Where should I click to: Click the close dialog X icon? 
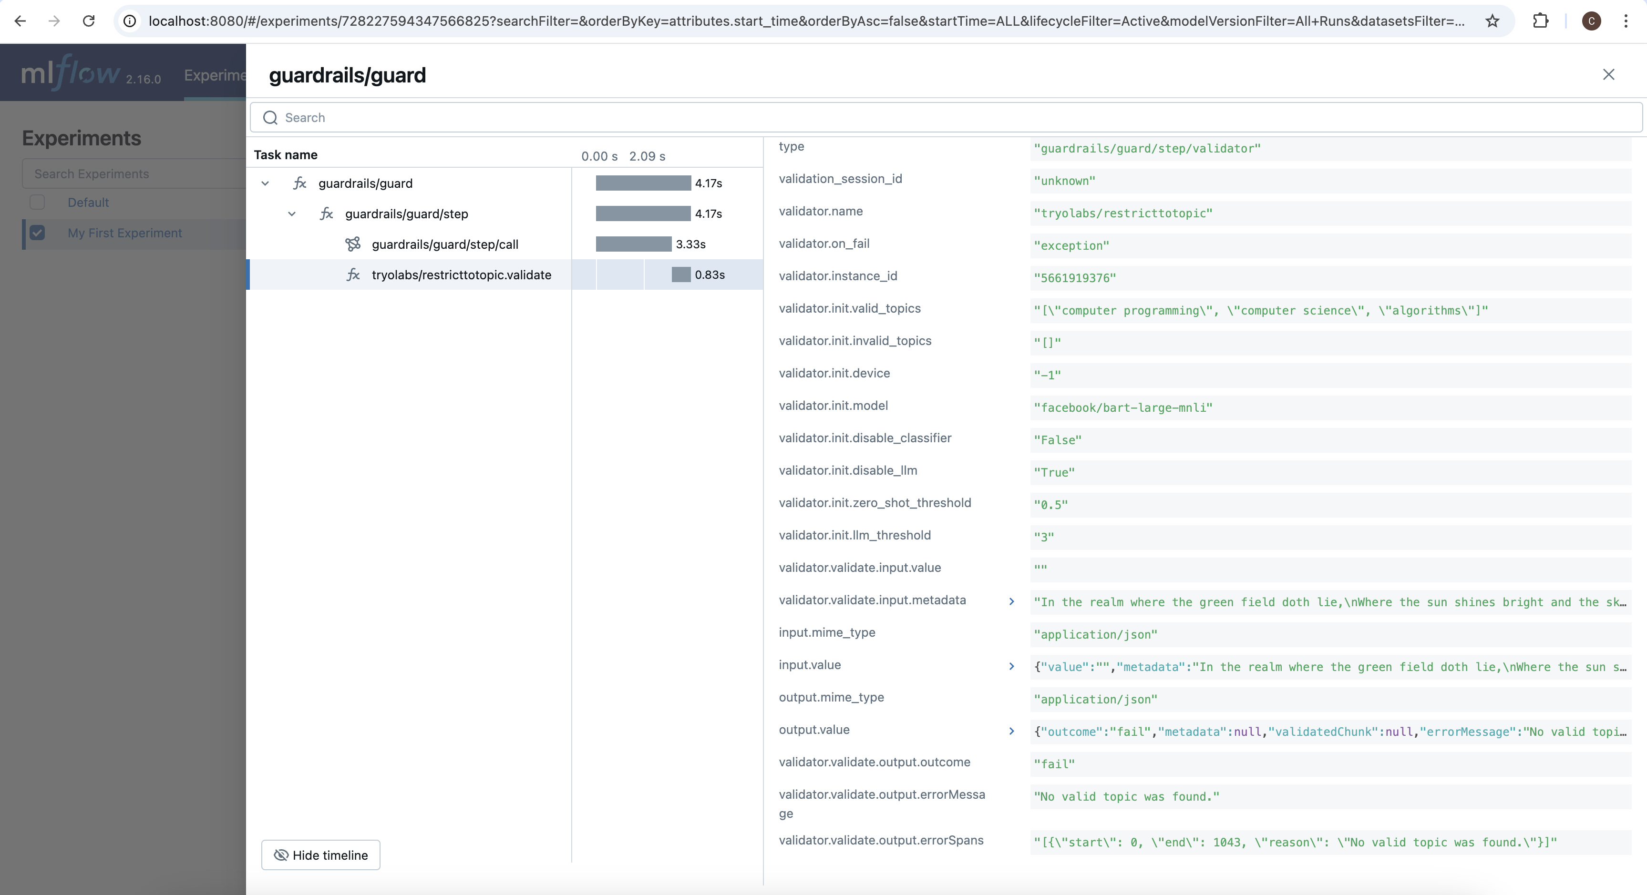[1608, 74]
